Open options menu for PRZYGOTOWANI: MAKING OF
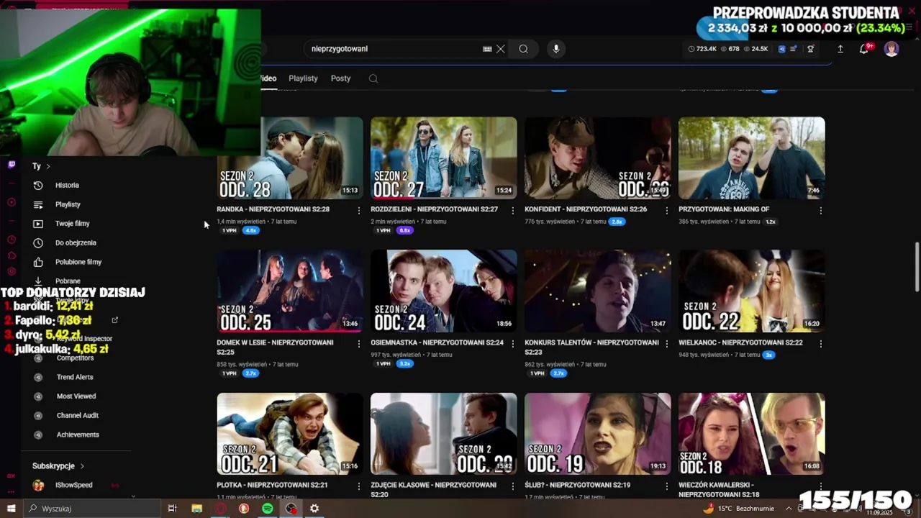 [x=820, y=210]
